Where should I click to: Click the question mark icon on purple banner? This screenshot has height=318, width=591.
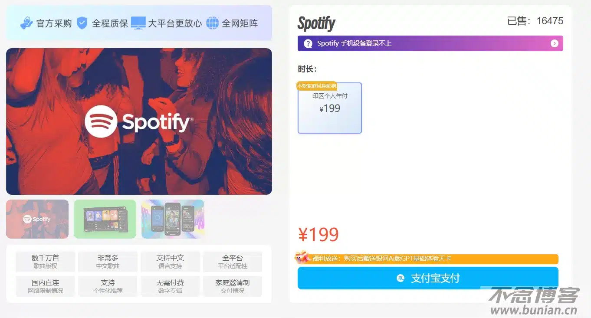coord(308,43)
